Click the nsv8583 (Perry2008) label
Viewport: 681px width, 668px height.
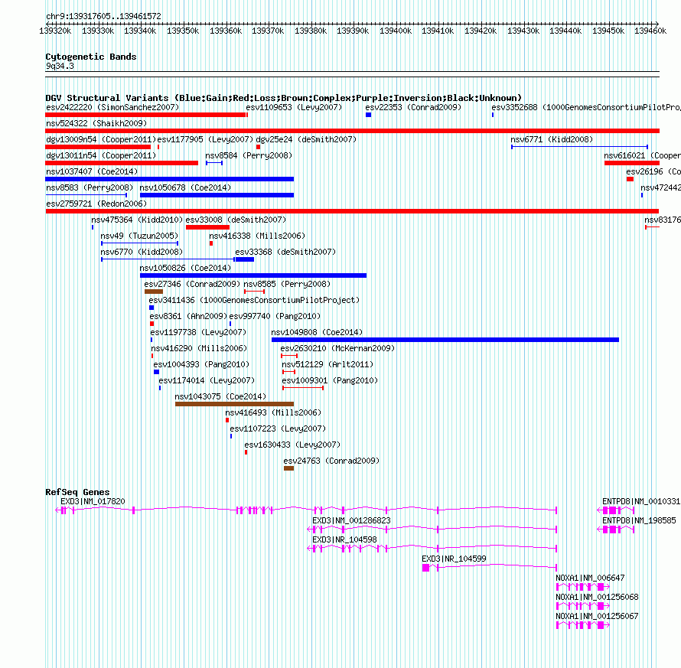(90, 187)
